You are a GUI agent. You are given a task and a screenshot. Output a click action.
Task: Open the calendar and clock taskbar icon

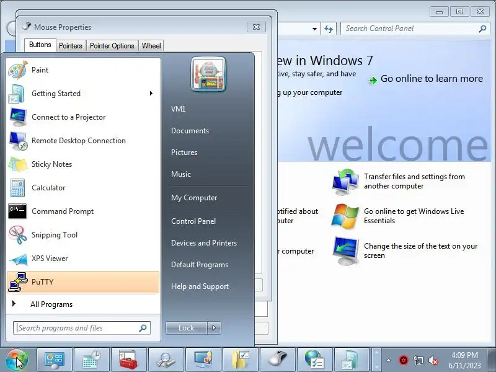click(92, 360)
